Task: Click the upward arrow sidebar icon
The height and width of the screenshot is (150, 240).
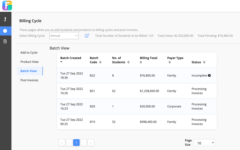Action: click(5, 19)
